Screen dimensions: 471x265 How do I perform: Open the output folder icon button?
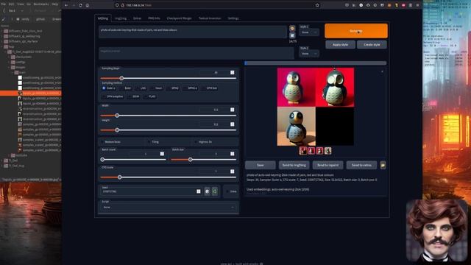pyautogui.click(x=383, y=165)
